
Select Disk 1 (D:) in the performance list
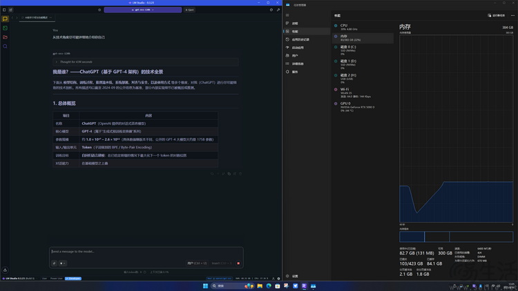[363, 64]
